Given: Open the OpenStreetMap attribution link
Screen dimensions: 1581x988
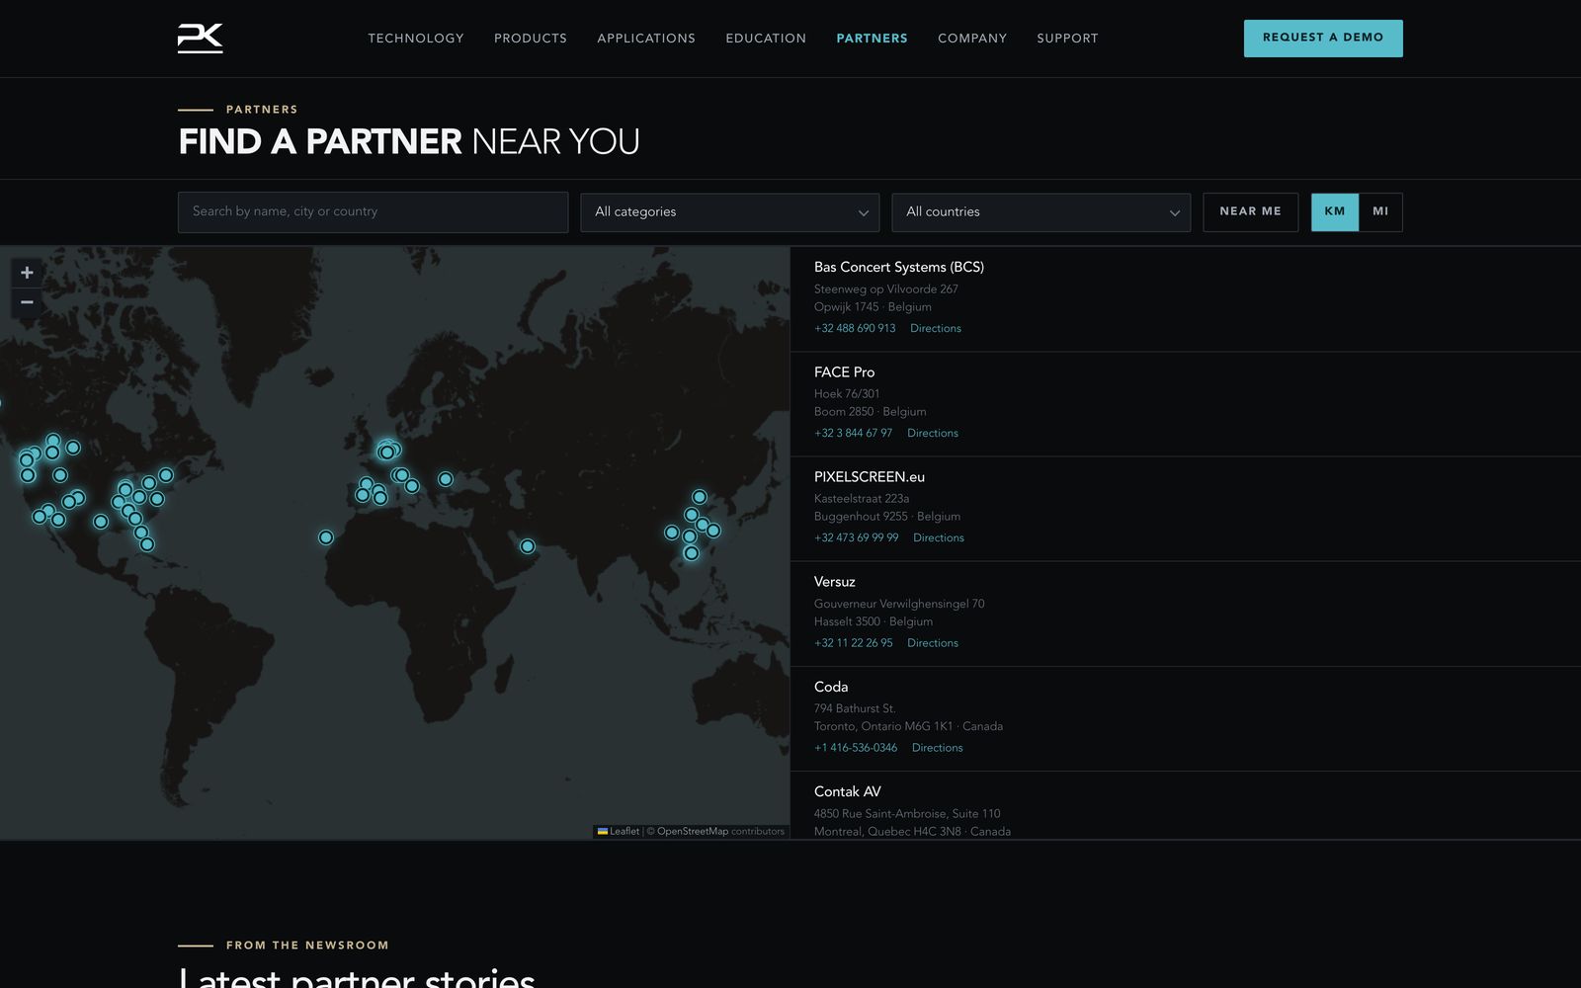Looking at the screenshot, I should 693,832.
